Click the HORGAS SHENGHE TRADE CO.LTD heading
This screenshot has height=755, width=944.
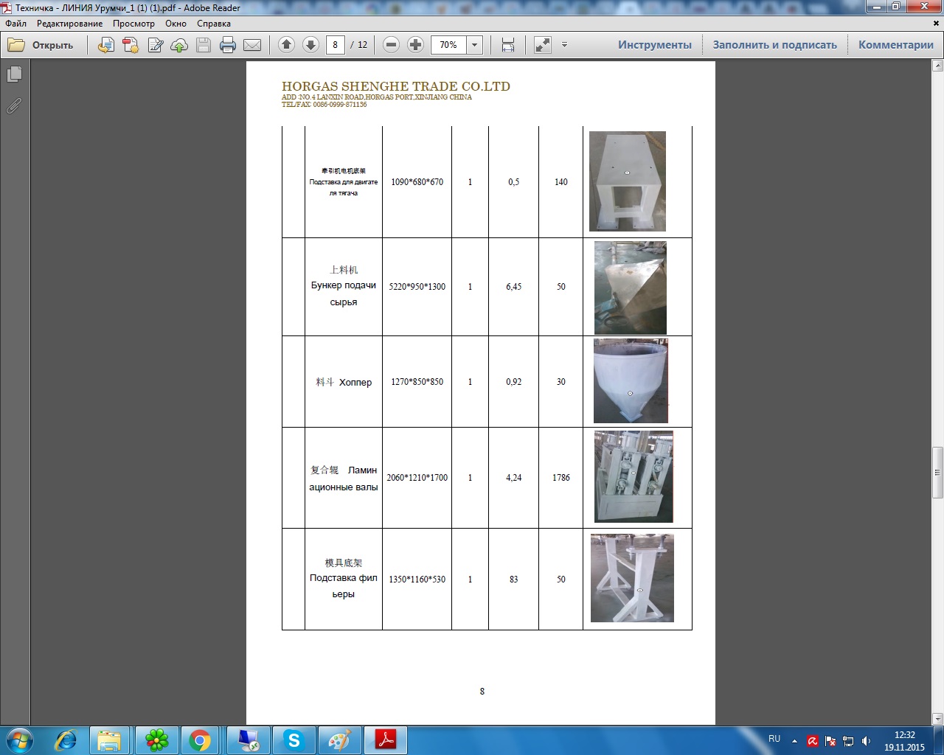click(396, 86)
